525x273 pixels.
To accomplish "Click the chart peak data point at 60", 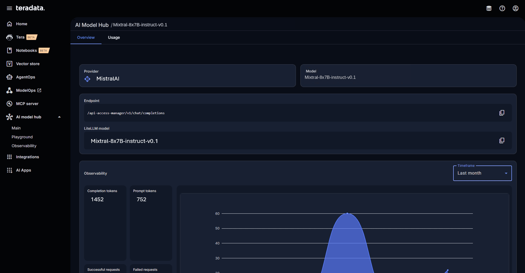I will pyautogui.click(x=347, y=213).
